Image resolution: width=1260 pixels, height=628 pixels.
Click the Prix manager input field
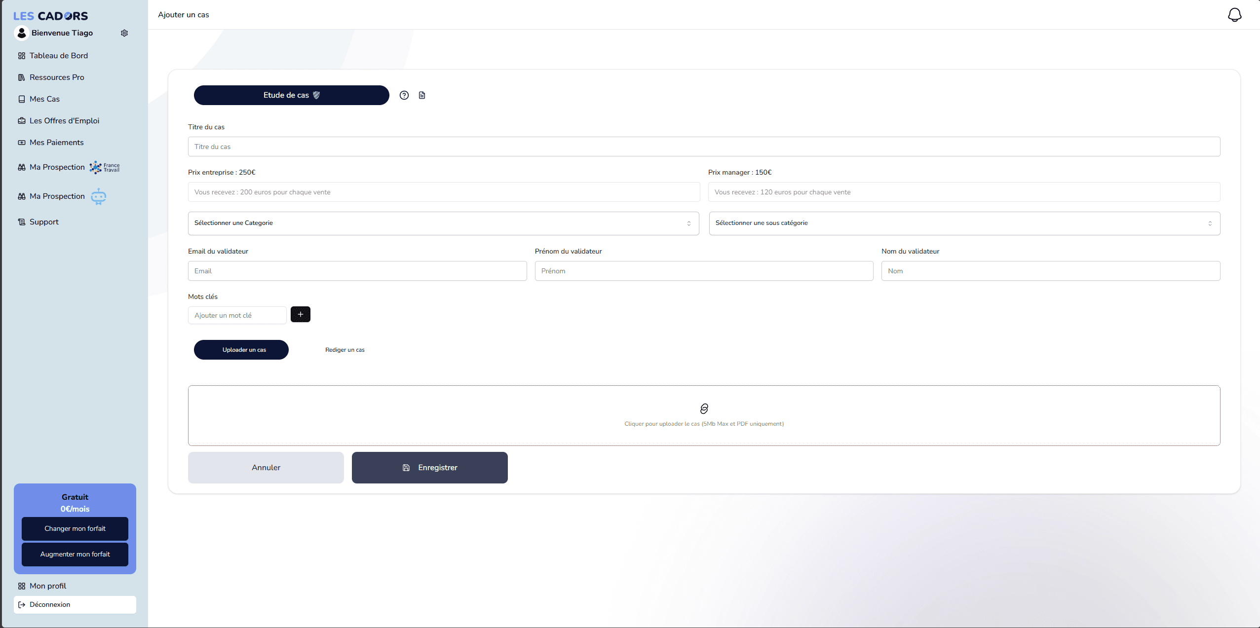point(964,192)
